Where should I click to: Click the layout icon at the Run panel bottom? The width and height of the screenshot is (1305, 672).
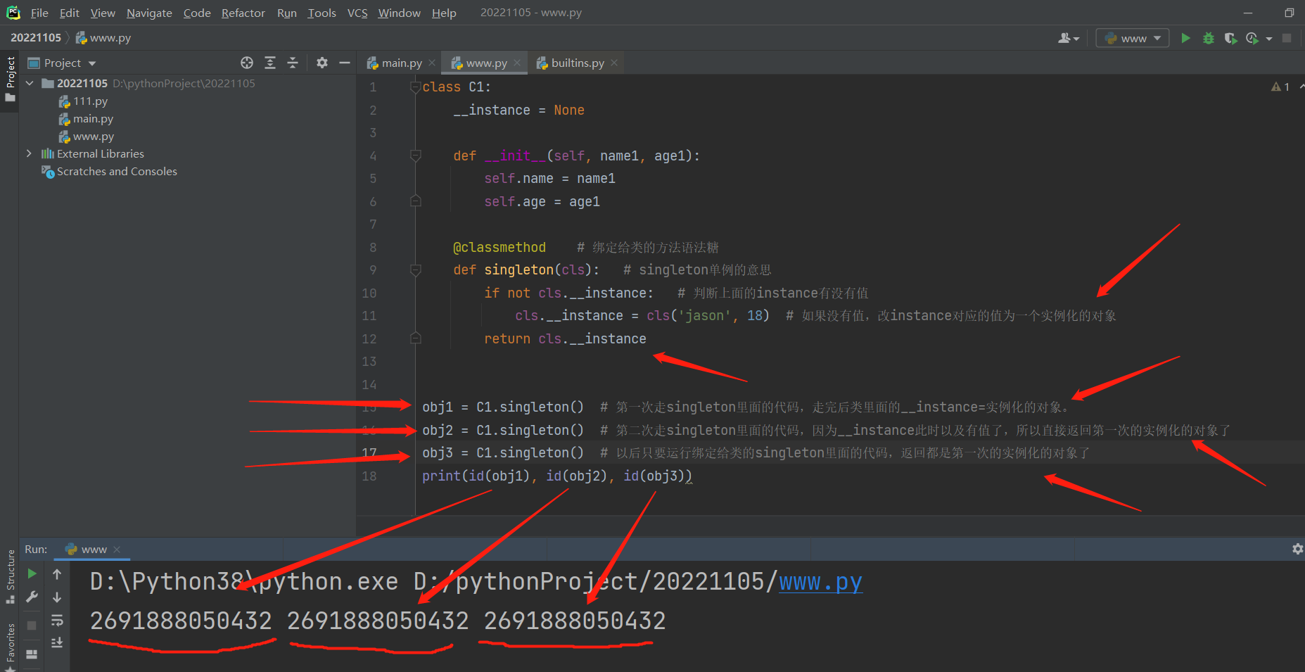tap(32, 654)
